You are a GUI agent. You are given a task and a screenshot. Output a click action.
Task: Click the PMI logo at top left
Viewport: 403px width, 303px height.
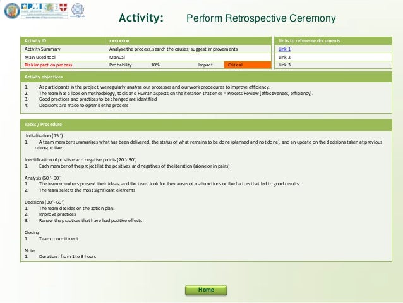[x=32, y=7]
